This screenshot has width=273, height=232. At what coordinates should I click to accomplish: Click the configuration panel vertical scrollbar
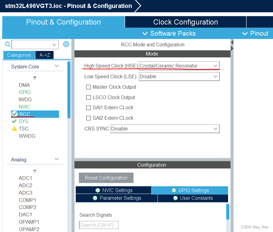pos(228,212)
